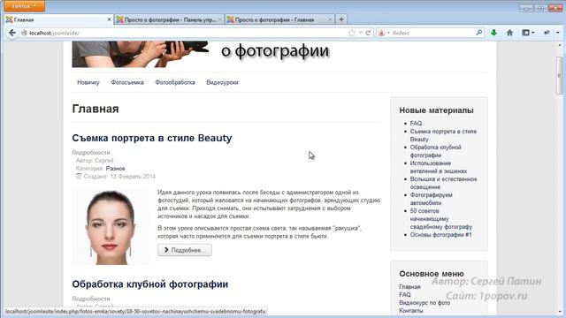Click the scrollbar up arrow
This screenshot has width=566, height=318.
[x=560, y=45]
